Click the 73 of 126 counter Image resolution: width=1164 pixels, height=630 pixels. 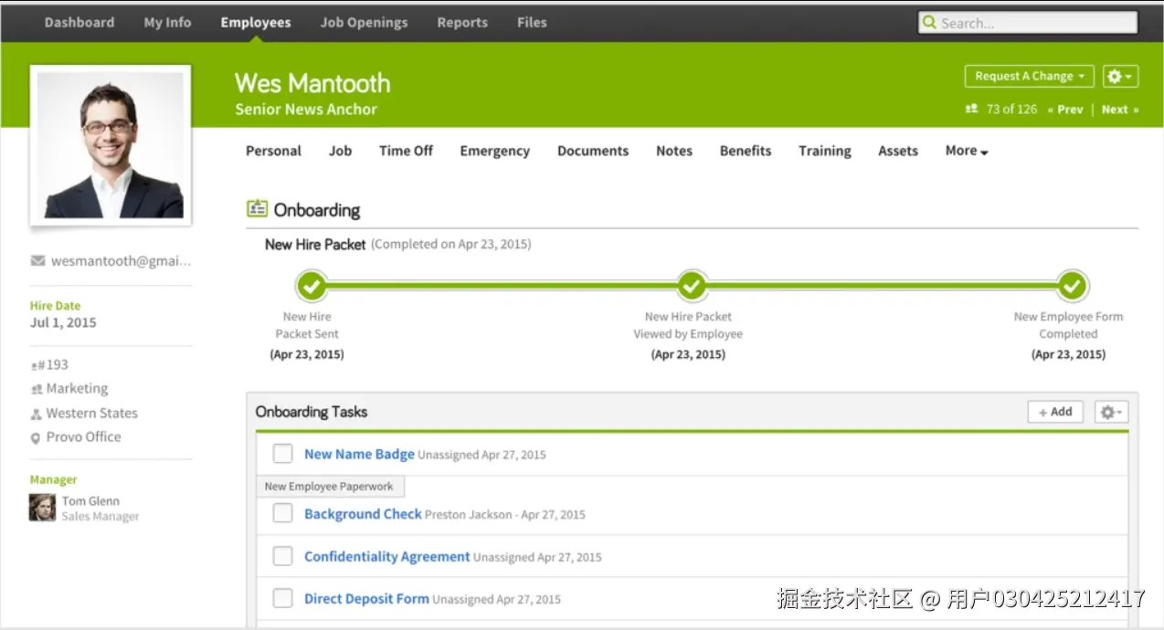click(x=1011, y=109)
